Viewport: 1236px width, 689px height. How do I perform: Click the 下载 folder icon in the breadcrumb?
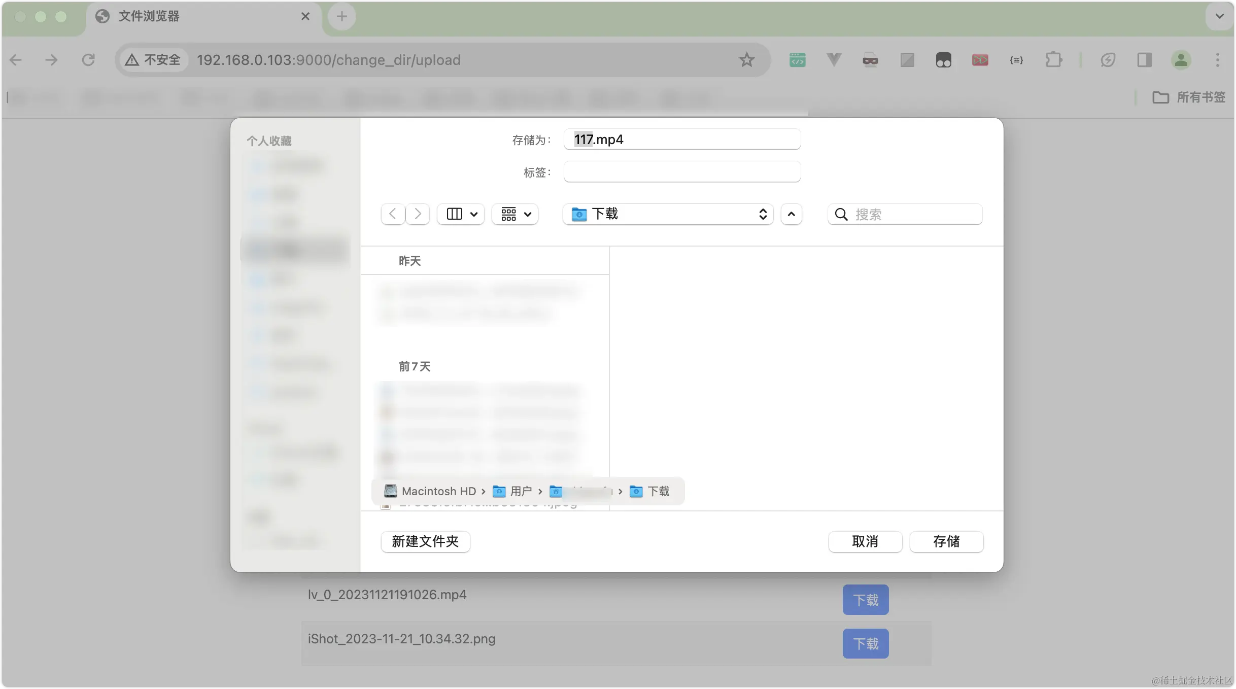tap(636, 491)
